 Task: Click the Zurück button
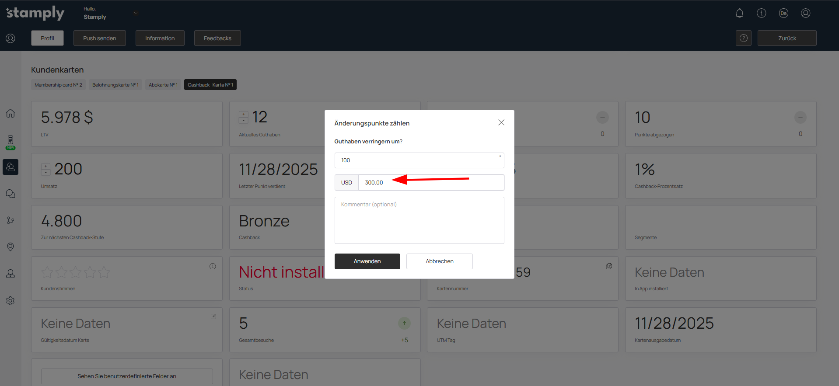787,38
